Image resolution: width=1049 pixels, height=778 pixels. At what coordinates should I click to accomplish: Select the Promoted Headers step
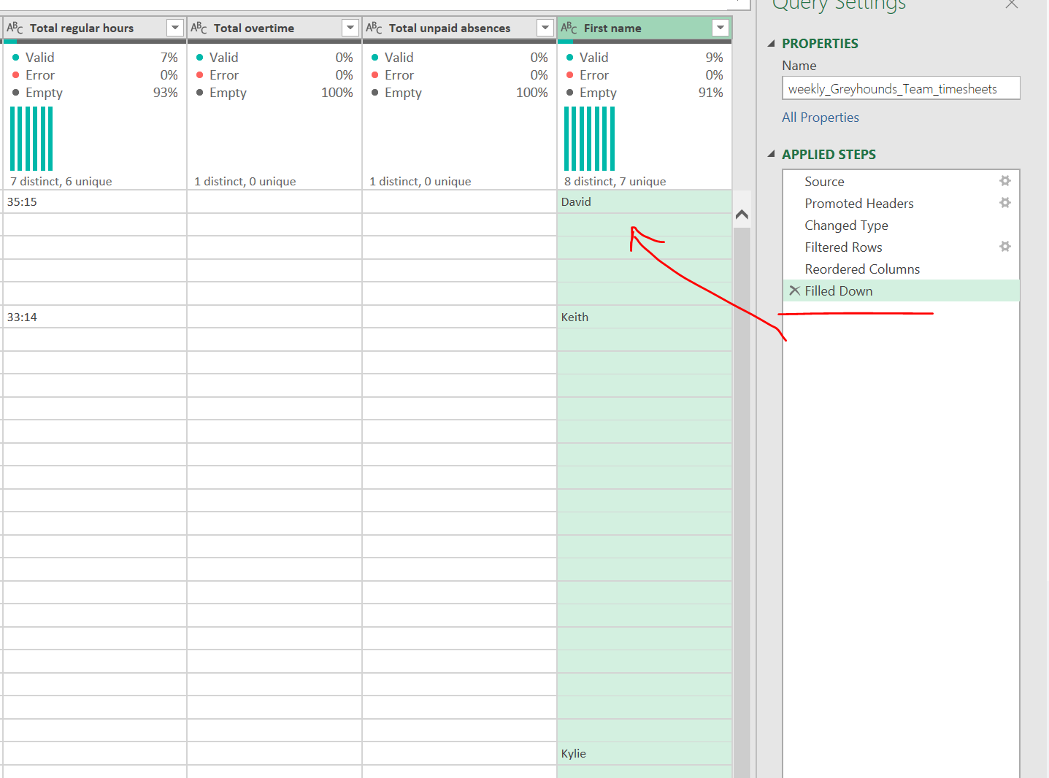pyautogui.click(x=901, y=204)
